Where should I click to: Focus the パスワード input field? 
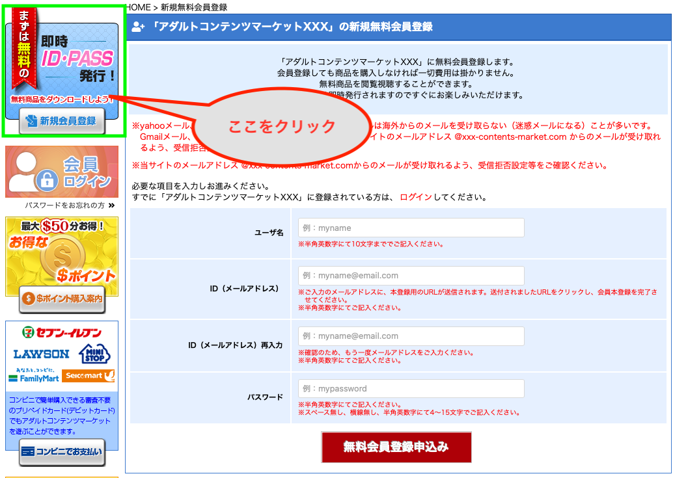click(x=411, y=389)
